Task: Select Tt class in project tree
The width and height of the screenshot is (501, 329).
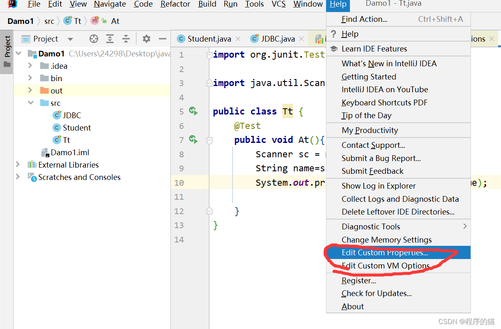Action: (x=62, y=140)
